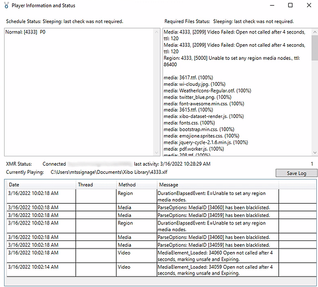
Task: Select the Date column header
Action: coord(41,185)
